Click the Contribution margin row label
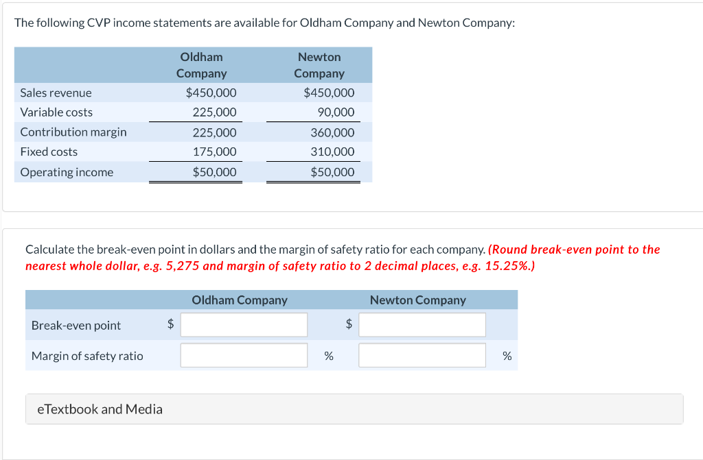703x460 pixels. click(73, 132)
